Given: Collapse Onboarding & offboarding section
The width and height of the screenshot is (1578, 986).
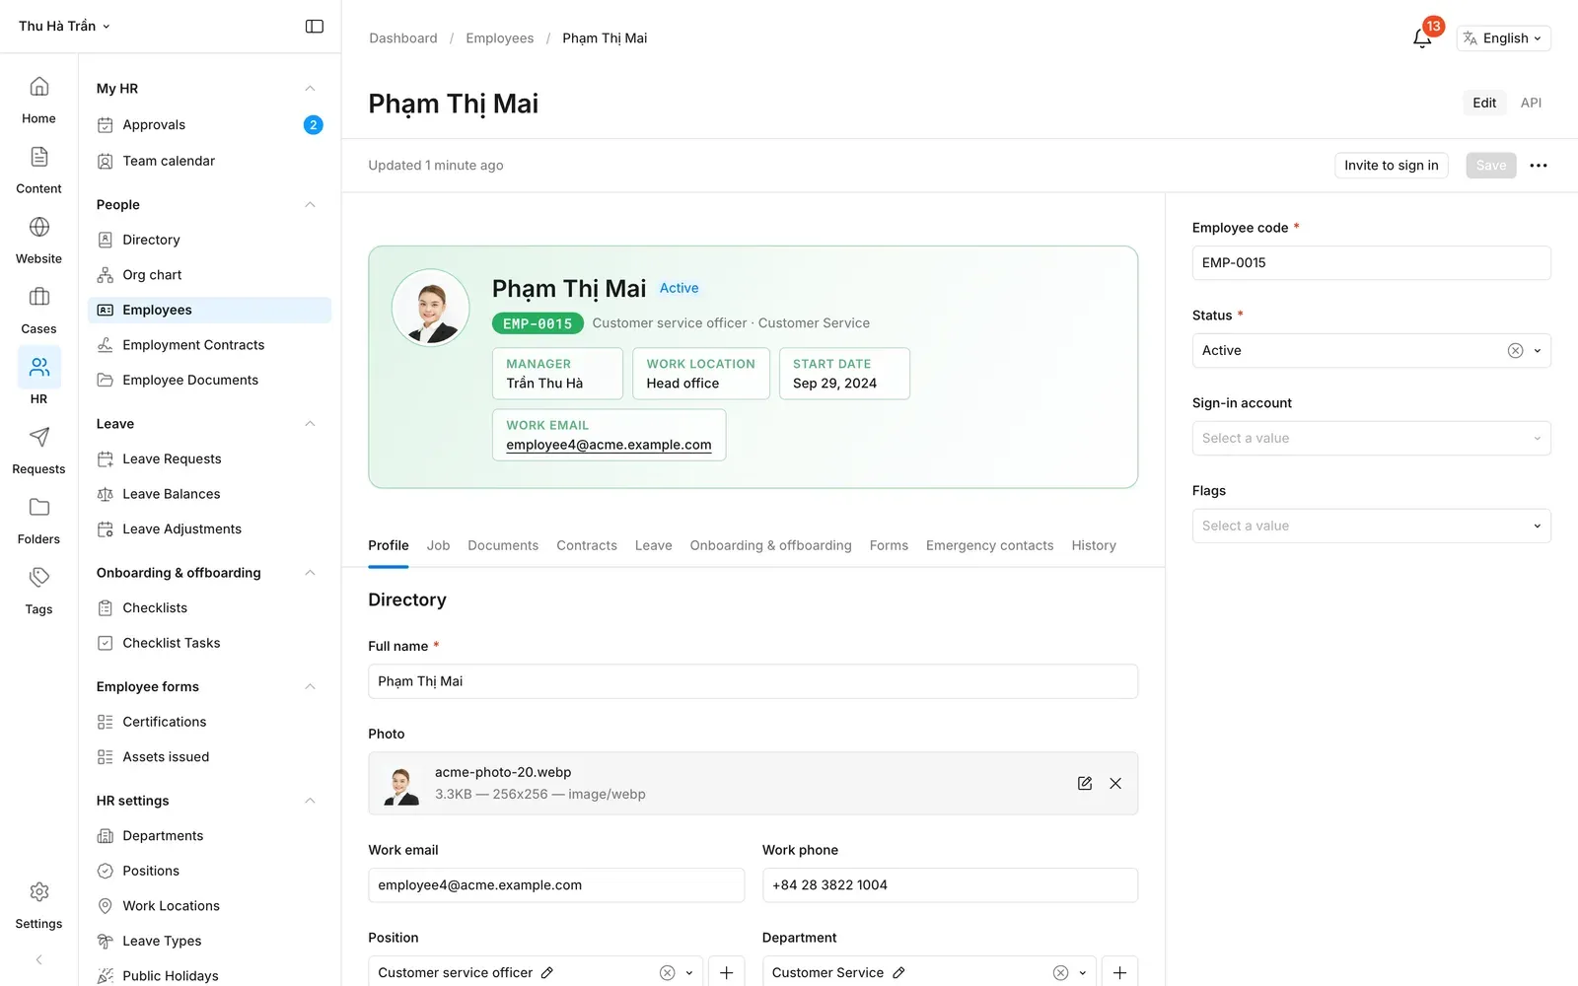Looking at the screenshot, I should point(310,573).
